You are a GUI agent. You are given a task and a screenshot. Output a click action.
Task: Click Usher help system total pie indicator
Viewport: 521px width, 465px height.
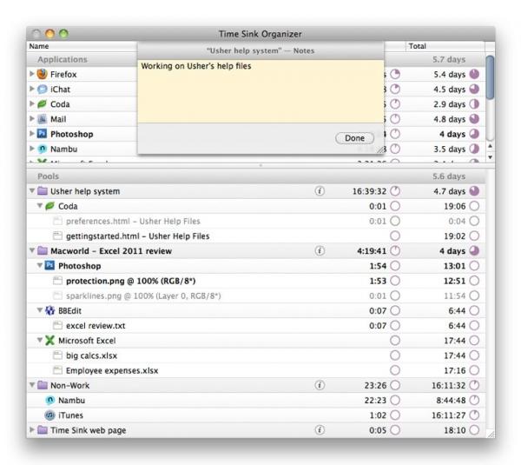tap(474, 191)
